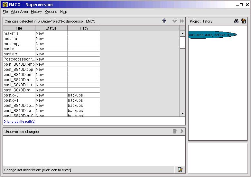Click the double-arrow move all icon

[x=182, y=21]
